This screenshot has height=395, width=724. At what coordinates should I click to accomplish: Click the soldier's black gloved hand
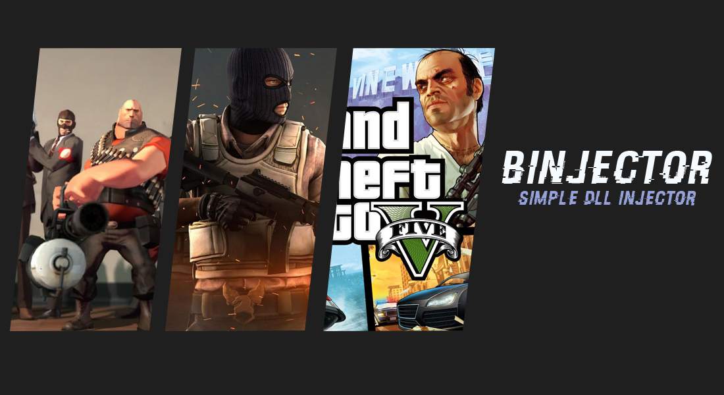[x=222, y=210]
